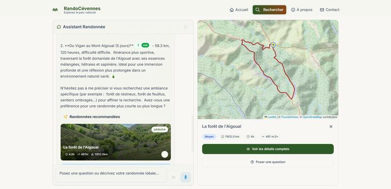Click the pédestre tag on the card
Screen dimensions: 391x189
tap(160, 130)
